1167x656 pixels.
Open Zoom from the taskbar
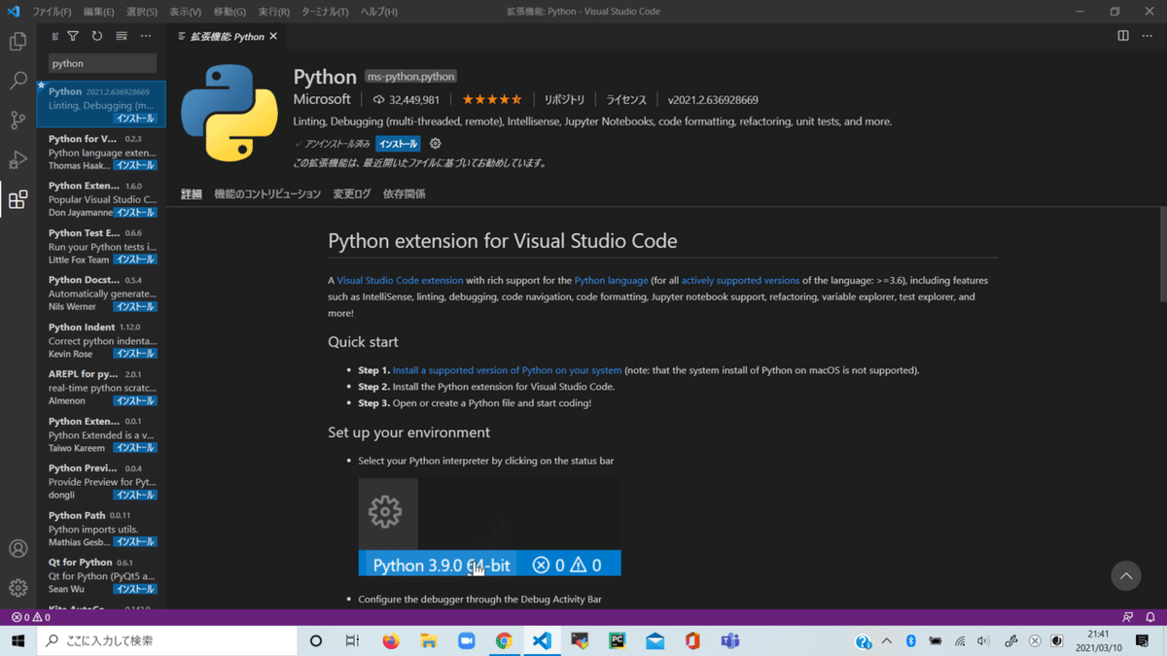coord(466,640)
